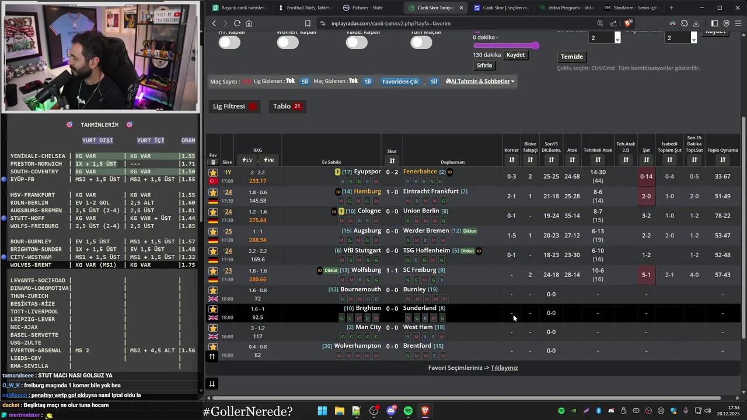Open Spotify from taskbar
The height and width of the screenshot is (420, 747).
(x=408, y=411)
